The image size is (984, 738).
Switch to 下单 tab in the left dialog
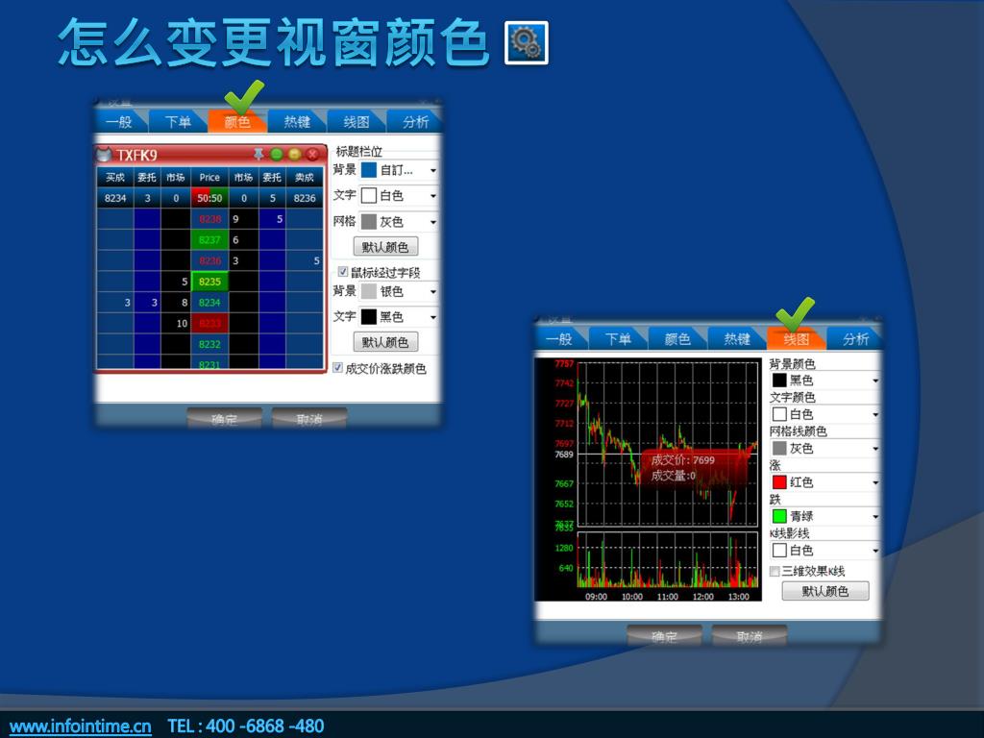click(178, 121)
